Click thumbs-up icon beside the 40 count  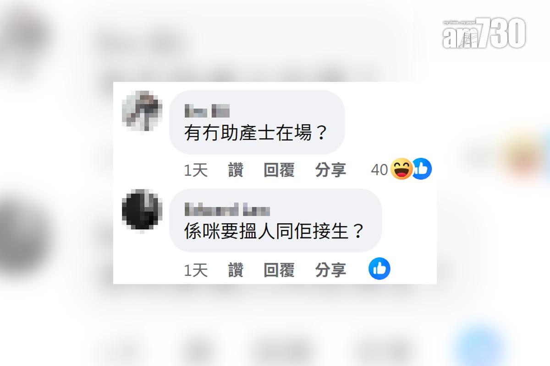tap(422, 169)
